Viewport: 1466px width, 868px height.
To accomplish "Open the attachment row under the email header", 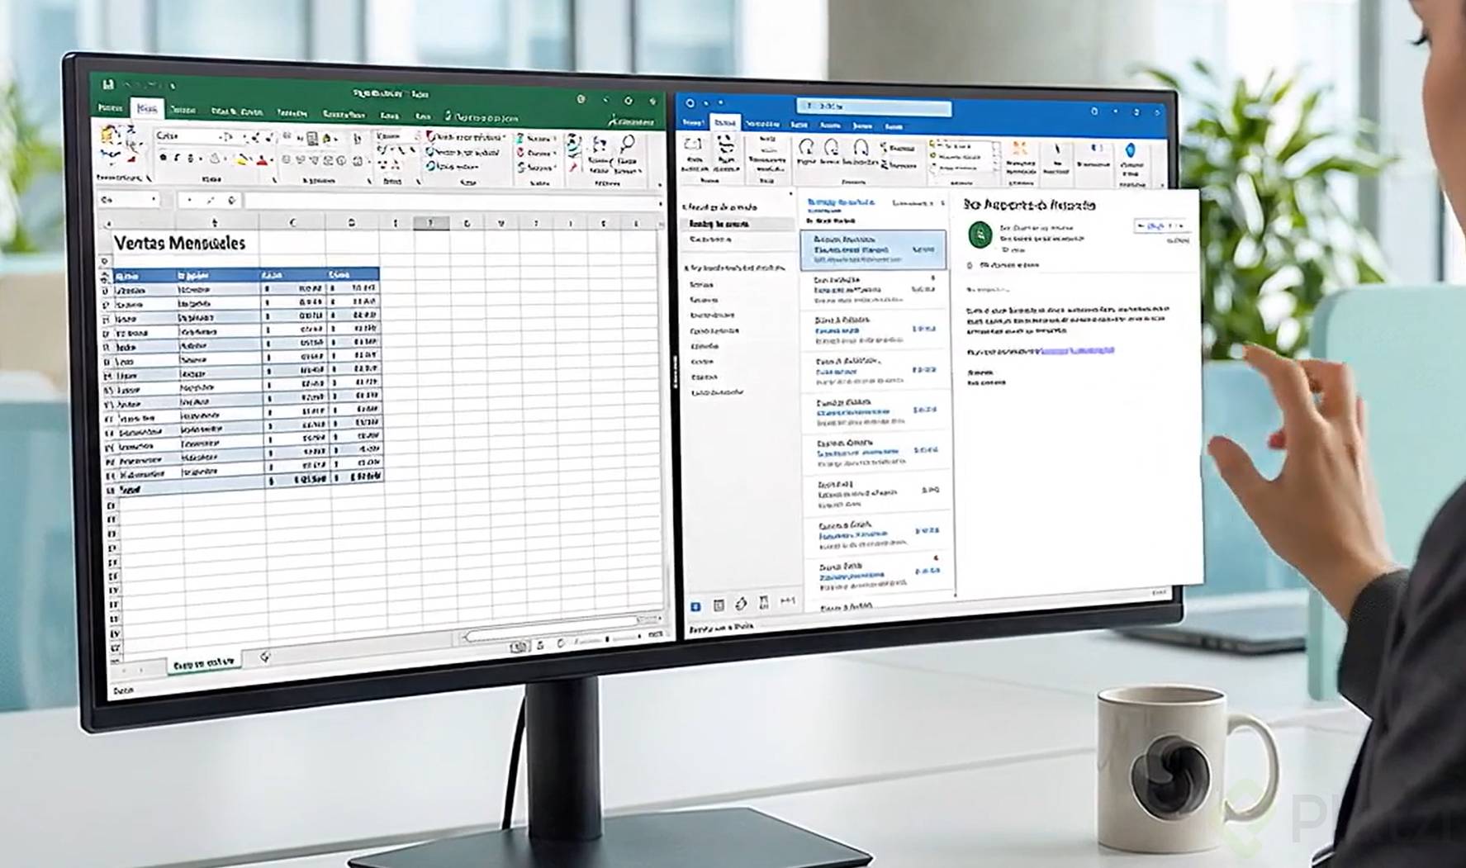I will coord(1003,266).
